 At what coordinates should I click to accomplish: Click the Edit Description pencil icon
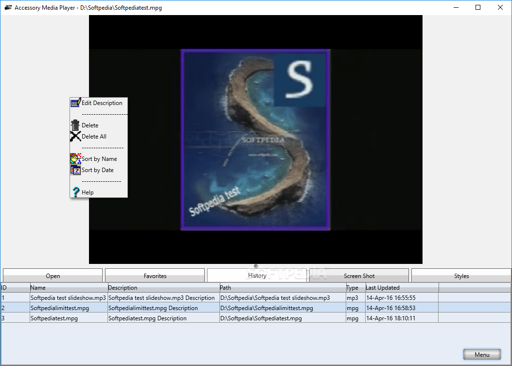tap(75, 103)
